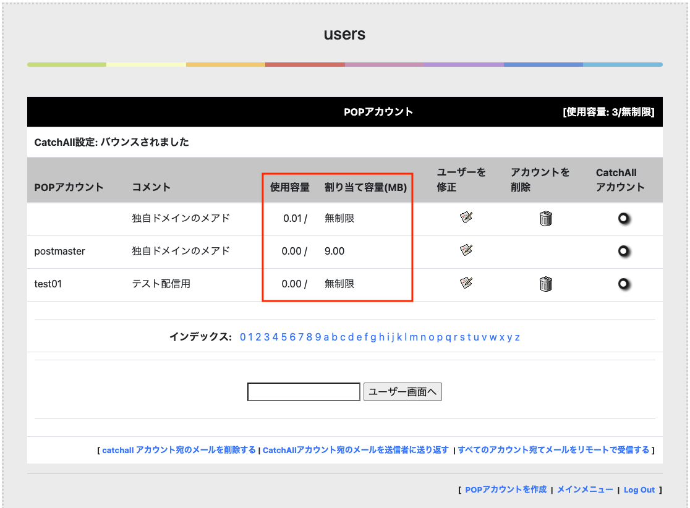Click the POPアカウントを作成 link
The height and width of the screenshot is (508, 690).
point(506,489)
